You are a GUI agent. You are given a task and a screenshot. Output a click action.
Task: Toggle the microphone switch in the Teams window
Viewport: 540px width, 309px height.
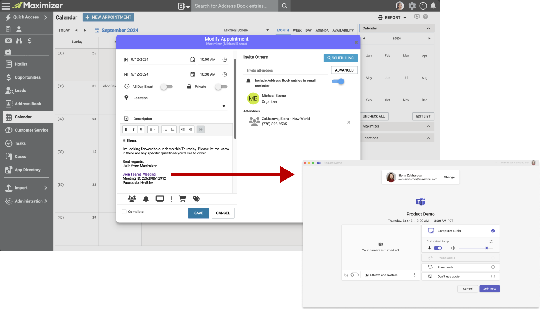438,248
